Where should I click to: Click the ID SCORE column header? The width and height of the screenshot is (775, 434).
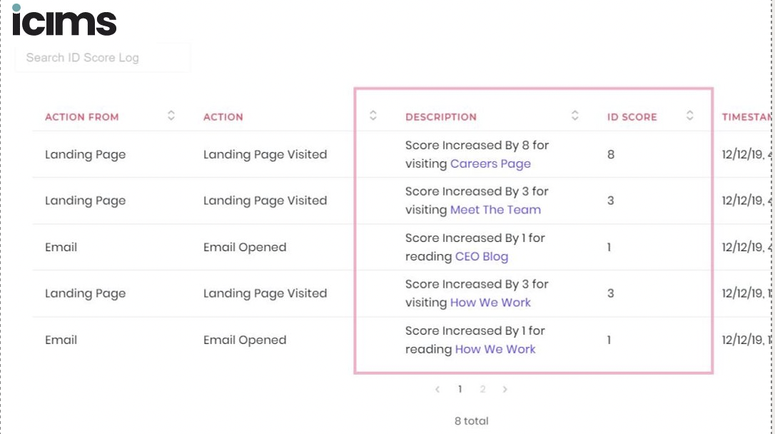tap(632, 117)
